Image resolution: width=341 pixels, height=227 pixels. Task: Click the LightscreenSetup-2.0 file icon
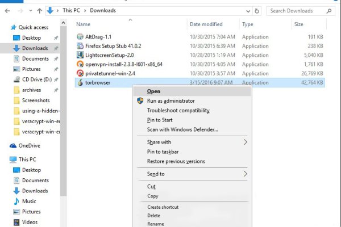pos(80,55)
